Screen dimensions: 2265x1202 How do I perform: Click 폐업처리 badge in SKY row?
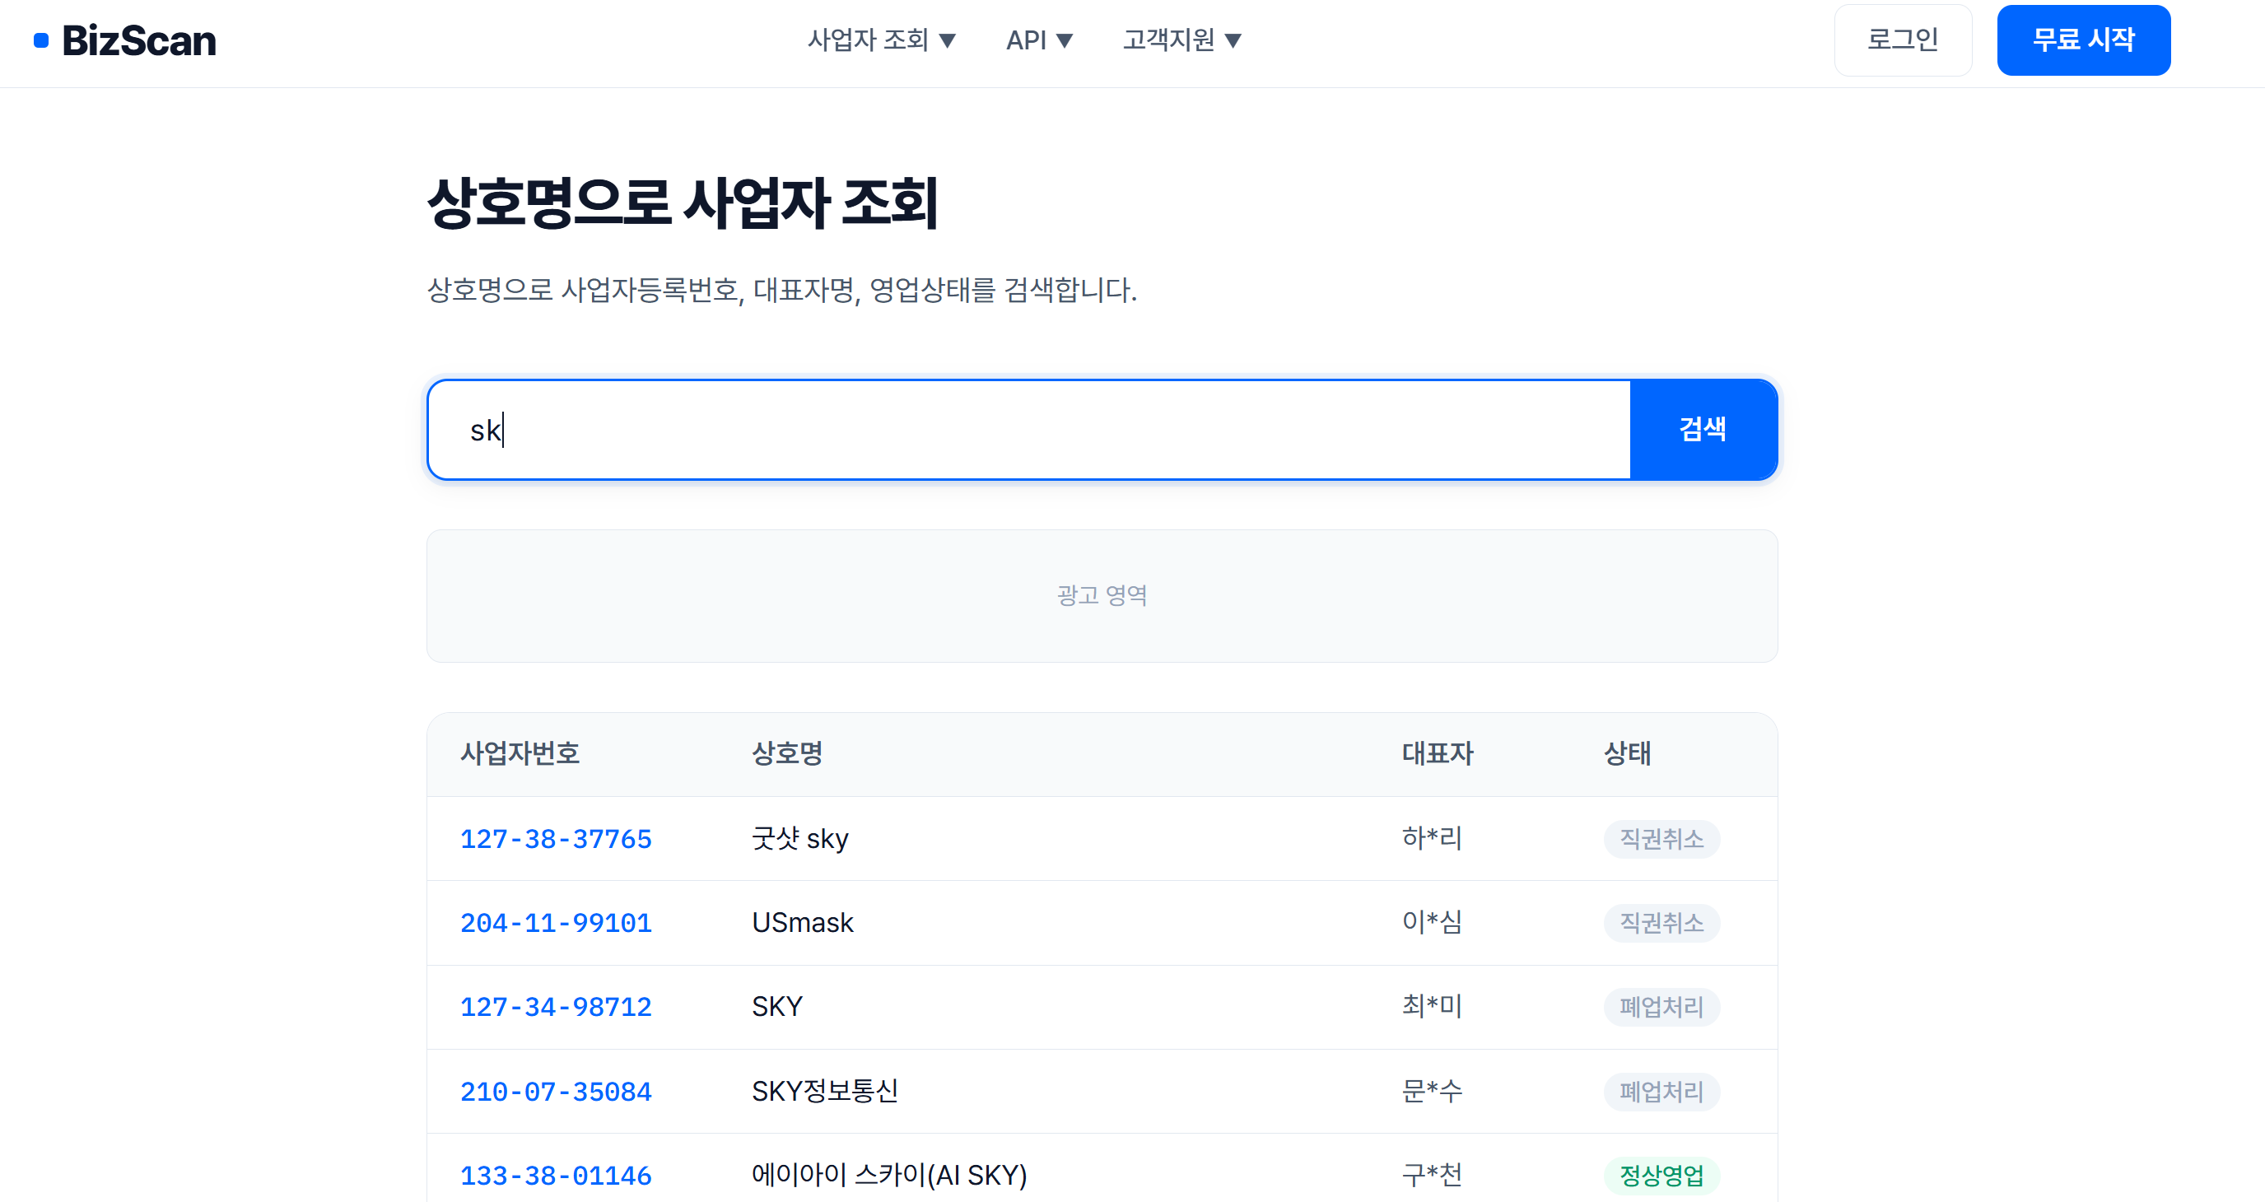click(x=1661, y=1007)
